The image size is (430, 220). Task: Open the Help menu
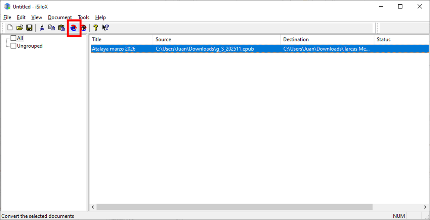(100, 17)
